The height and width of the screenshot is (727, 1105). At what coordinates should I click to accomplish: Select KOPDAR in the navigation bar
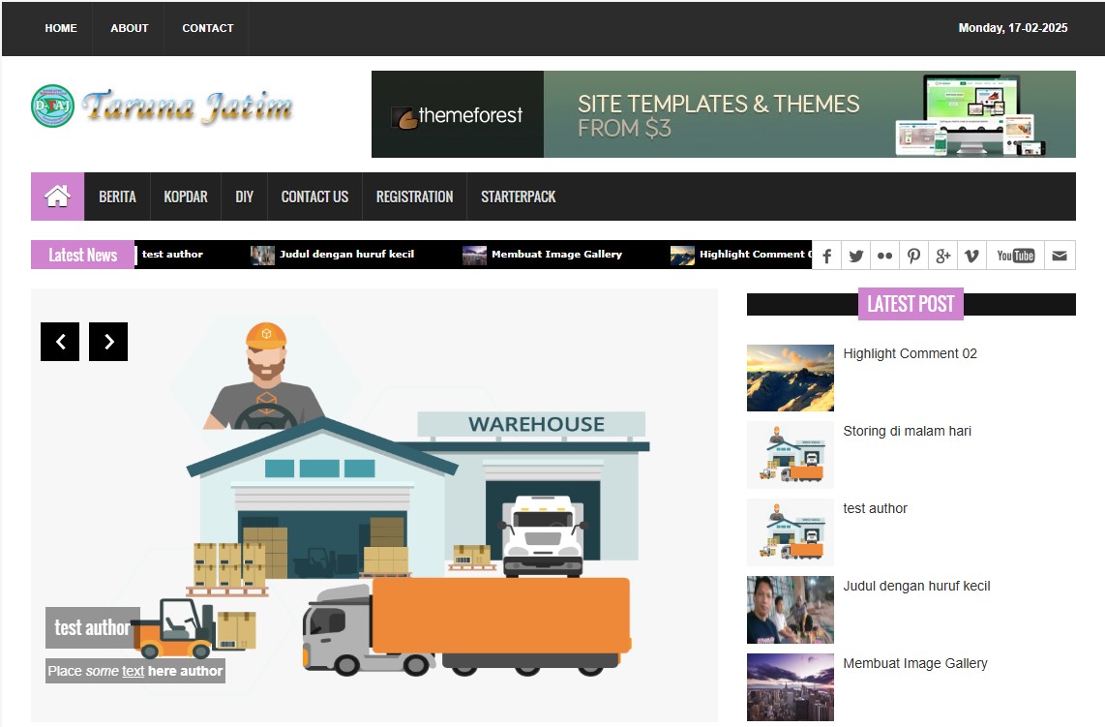pyautogui.click(x=186, y=197)
